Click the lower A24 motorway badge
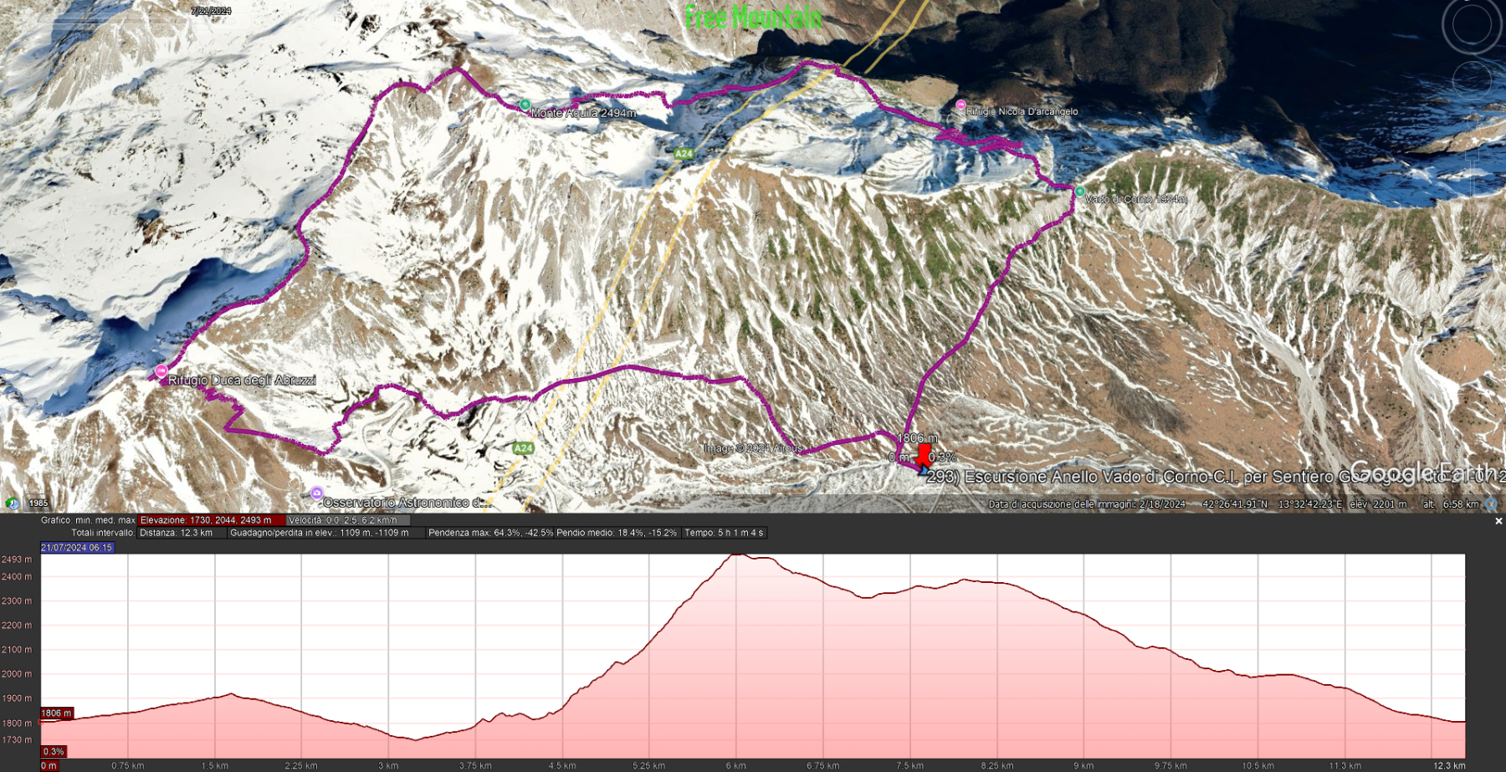Image resolution: width=1506 pixels, height=772 pixels. (523, 448)
